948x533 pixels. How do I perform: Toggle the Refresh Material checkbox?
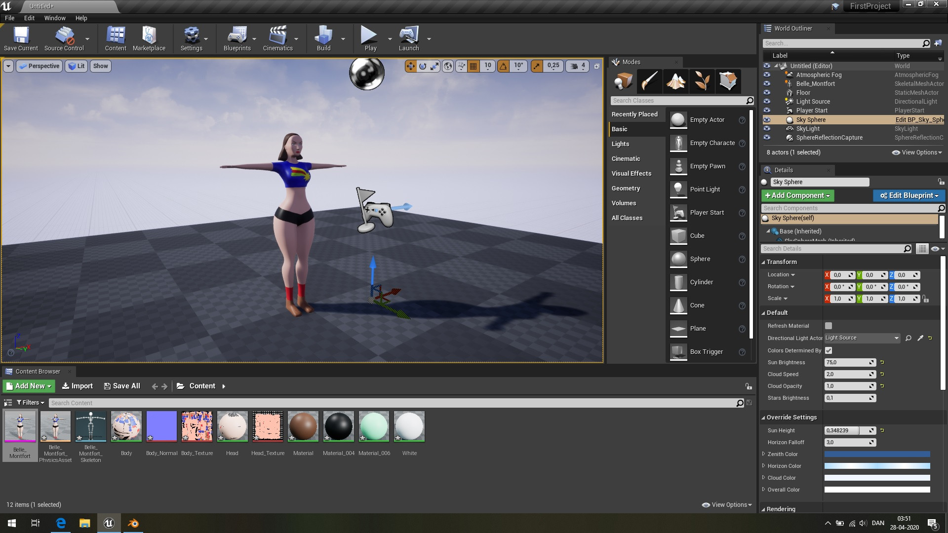coord(829,326)
